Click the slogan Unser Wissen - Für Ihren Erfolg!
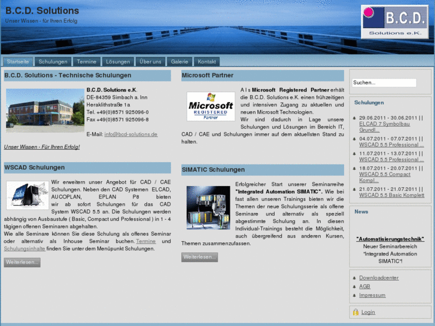Screen dimensions: 435x326 pyautogui.click(x=42, y=147)
